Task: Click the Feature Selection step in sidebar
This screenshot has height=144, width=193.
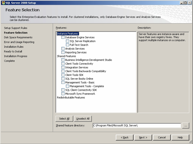Action: pyautogui.click(x=16, y=33)
